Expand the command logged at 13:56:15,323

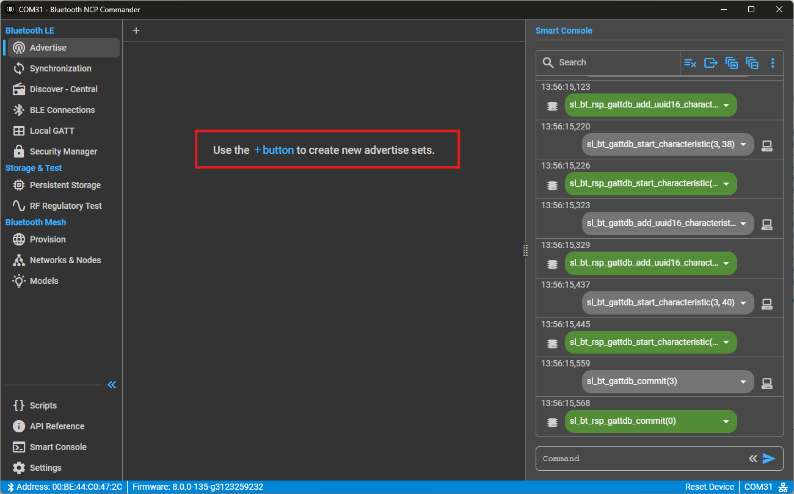pos(743,223)
